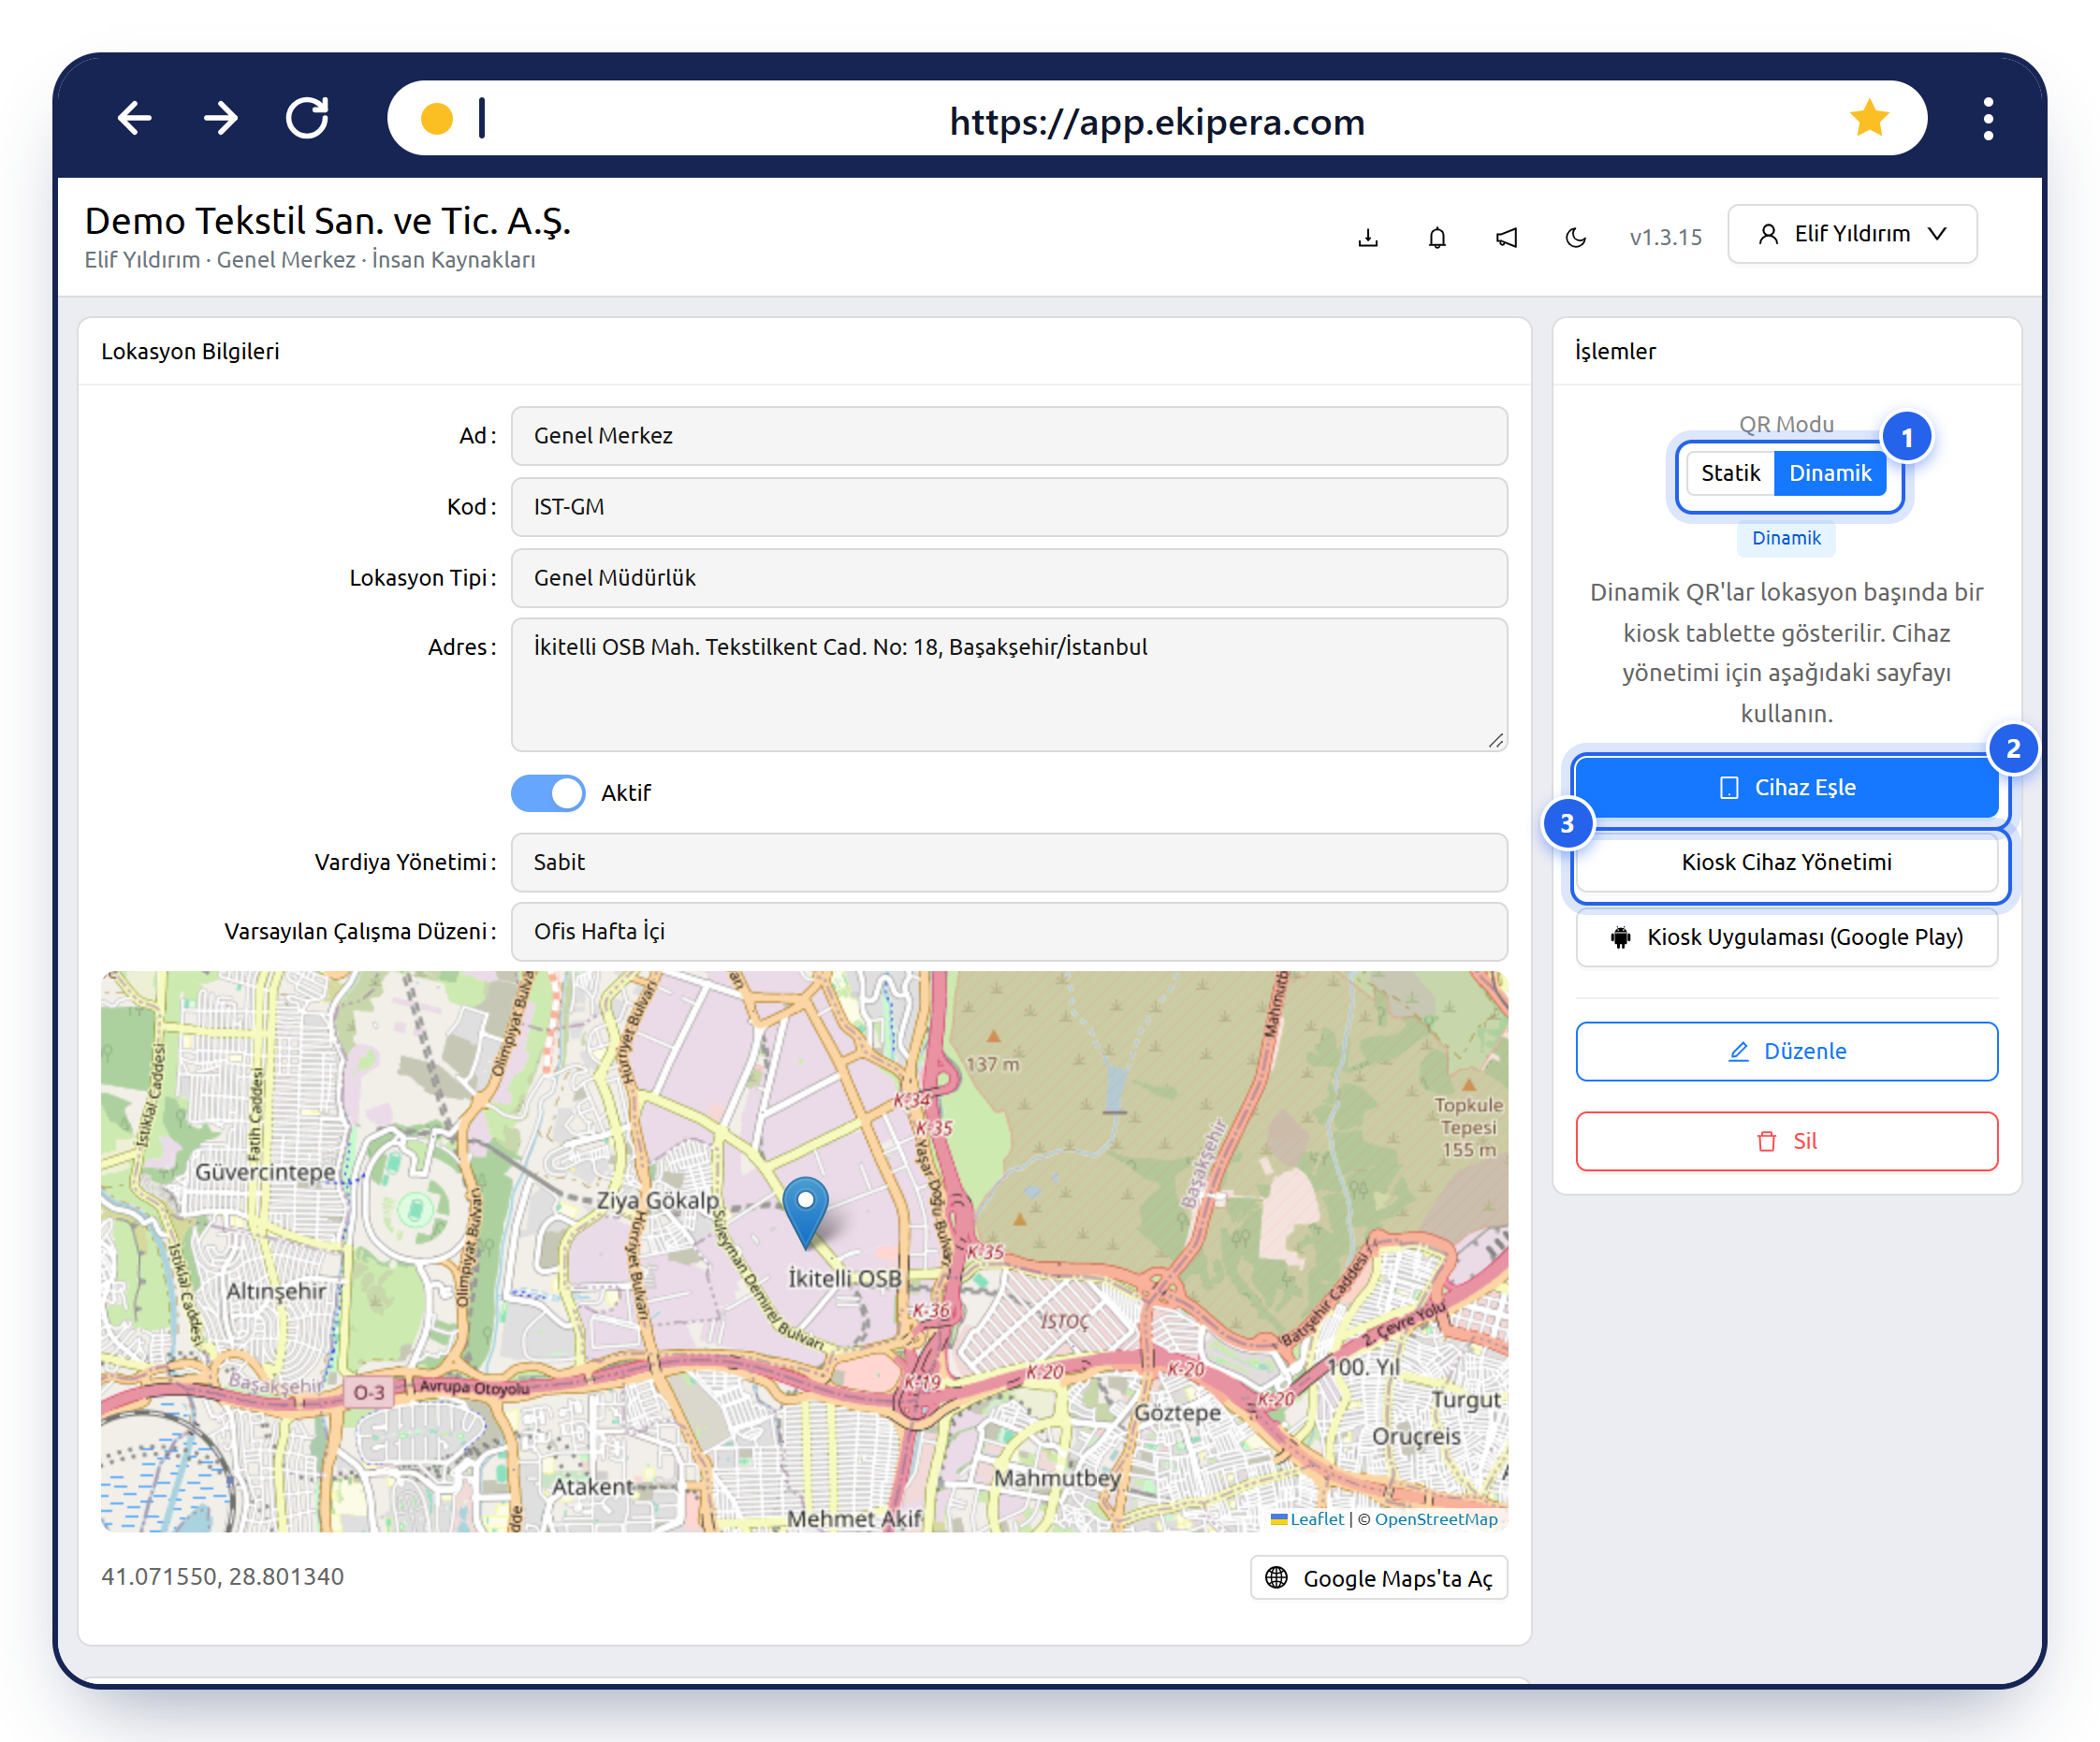Expand the Elif Yıldırım user dropdown
Image resolution: width=2100 pixels, height=1742 pixels.
1852,234
